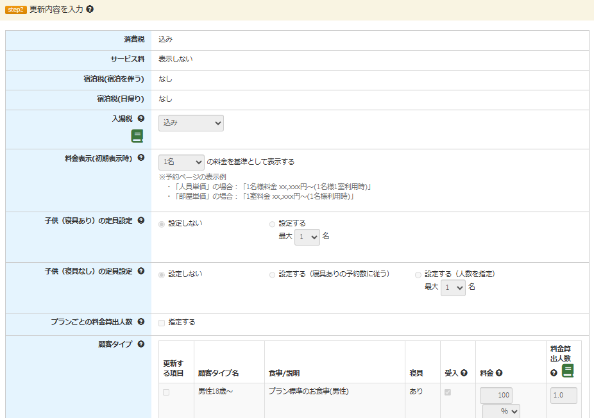Select 設定する（寝具ありの予約数に従う）radio
The height and width of the screenshot is (418, 594).
272,275
